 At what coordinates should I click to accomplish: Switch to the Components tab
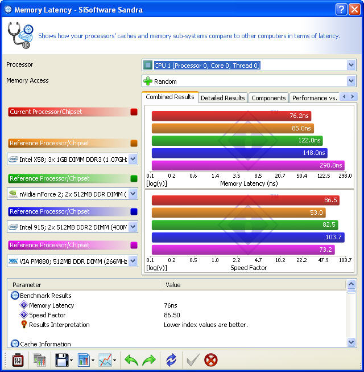point(268,98)
